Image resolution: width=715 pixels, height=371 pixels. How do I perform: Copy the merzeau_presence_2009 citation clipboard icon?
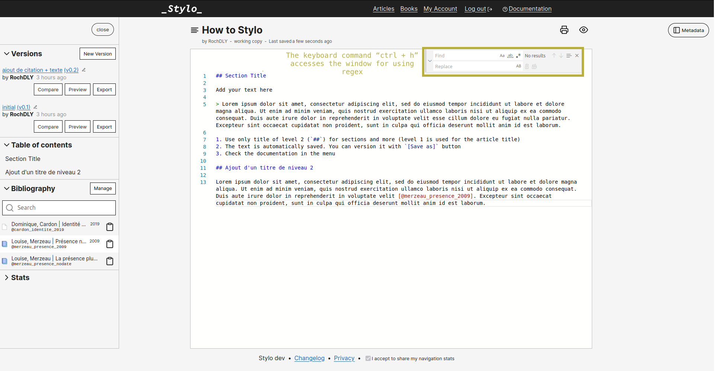tap(110, 244)
